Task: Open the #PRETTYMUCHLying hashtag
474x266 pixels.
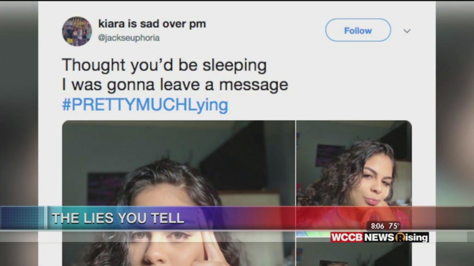Action: point(145,105)
